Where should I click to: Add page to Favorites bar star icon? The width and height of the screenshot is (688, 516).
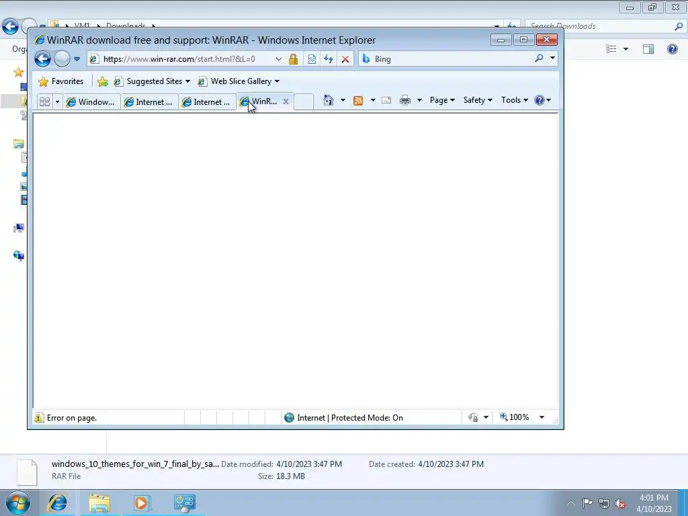coord(103,81)
